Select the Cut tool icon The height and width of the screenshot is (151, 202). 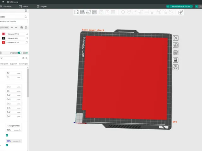147,12
